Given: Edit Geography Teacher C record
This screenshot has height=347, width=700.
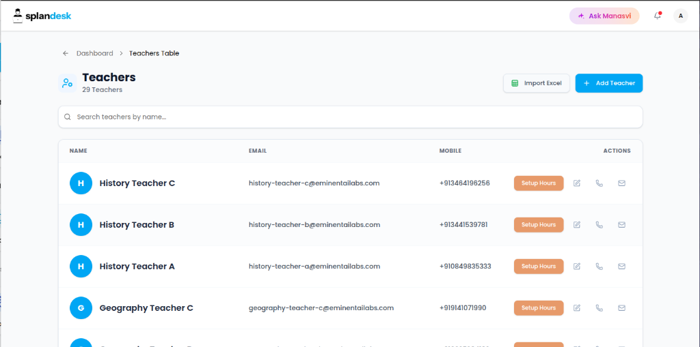Looking at the screenshot, I should [x=577, y=308].
